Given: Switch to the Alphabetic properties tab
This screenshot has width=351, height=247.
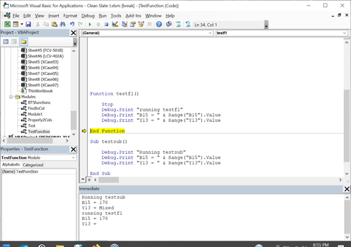Looking at the screenshot, I should (11, 165).
